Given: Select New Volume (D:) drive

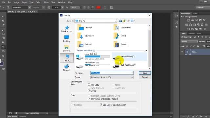Looking at the screenshot, I should tap(129, 57).
